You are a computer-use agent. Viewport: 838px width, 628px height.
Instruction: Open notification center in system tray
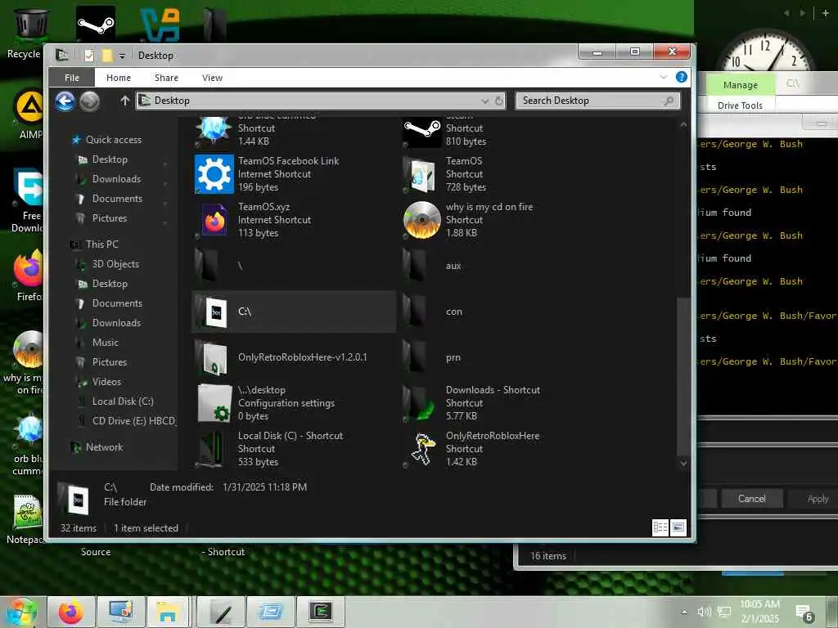point(805,613)
